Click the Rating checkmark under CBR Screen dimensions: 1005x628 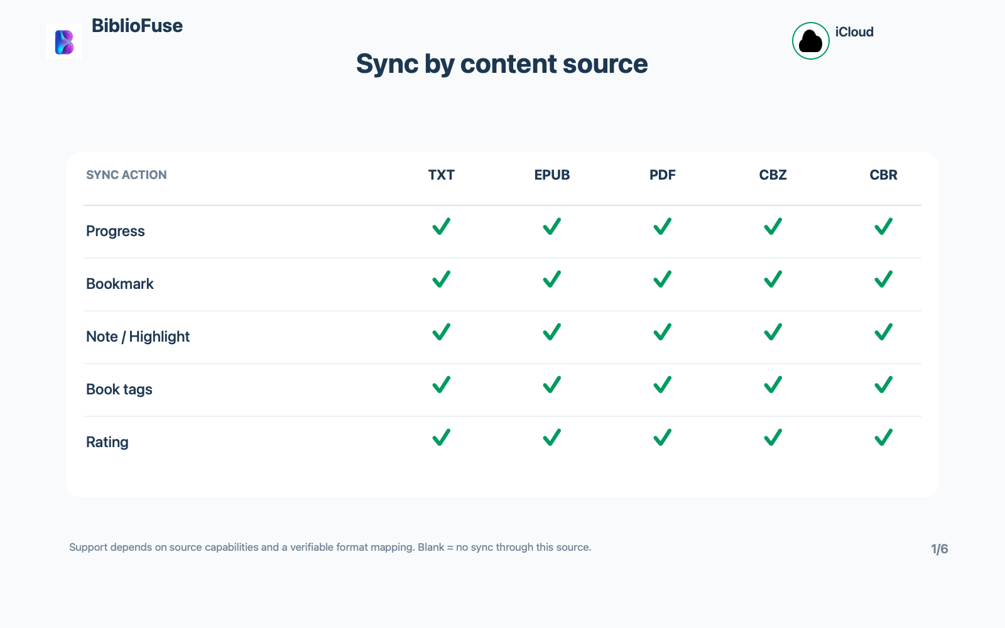pos(884,437)
